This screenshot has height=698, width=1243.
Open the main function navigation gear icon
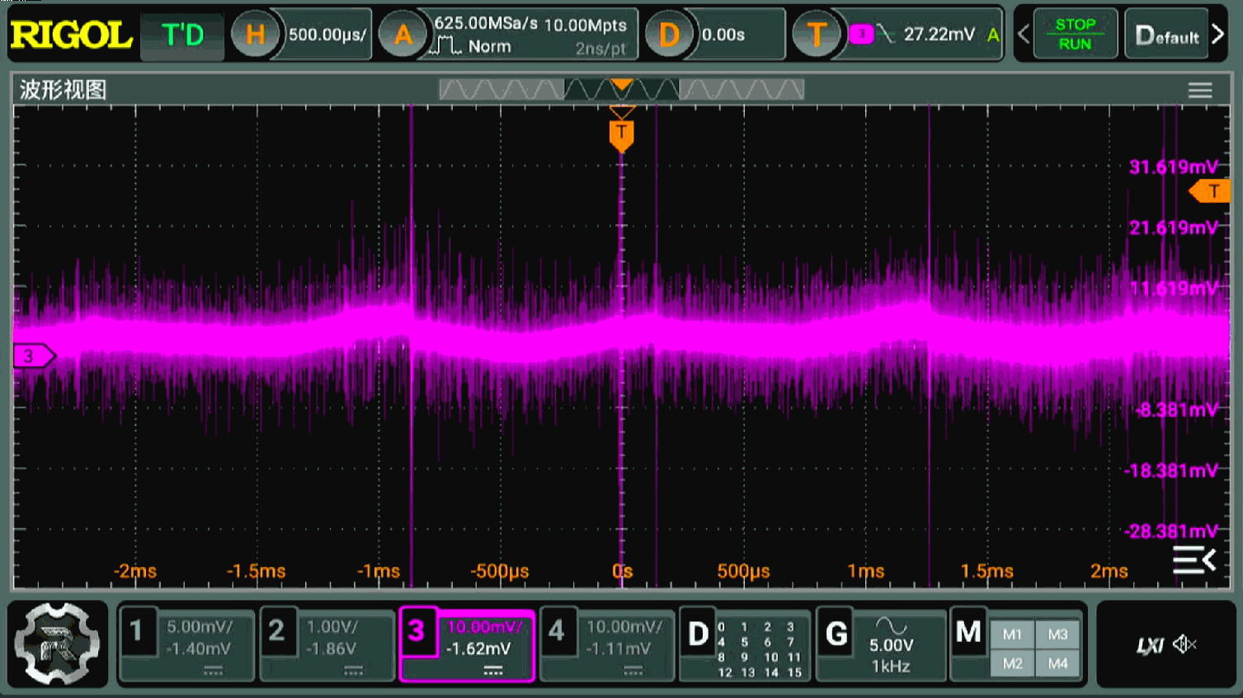(x=58, y=644)
